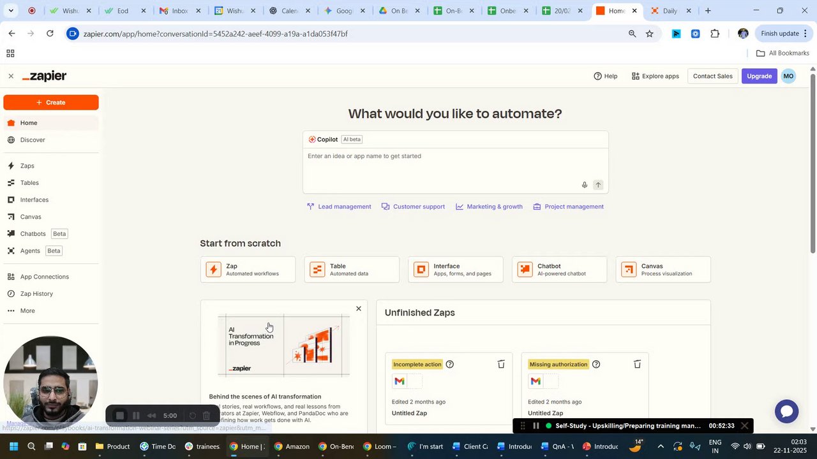Reload the page
Screen dimensions: 817x459
(50, 33)
